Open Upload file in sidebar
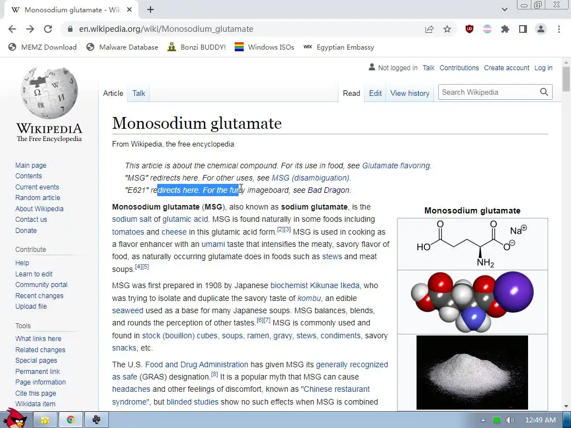This screenshot has width=571, height=428. (31, 307)
